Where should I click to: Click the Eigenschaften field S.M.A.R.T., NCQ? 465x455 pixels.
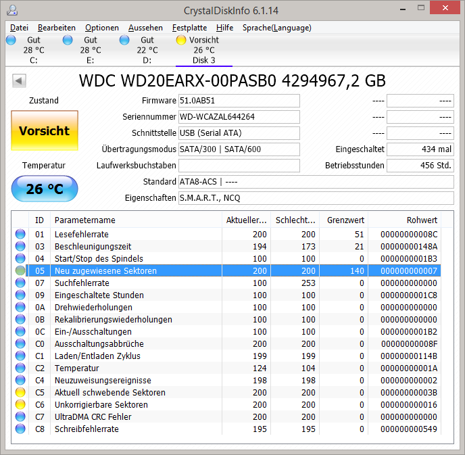pos(316,198)
